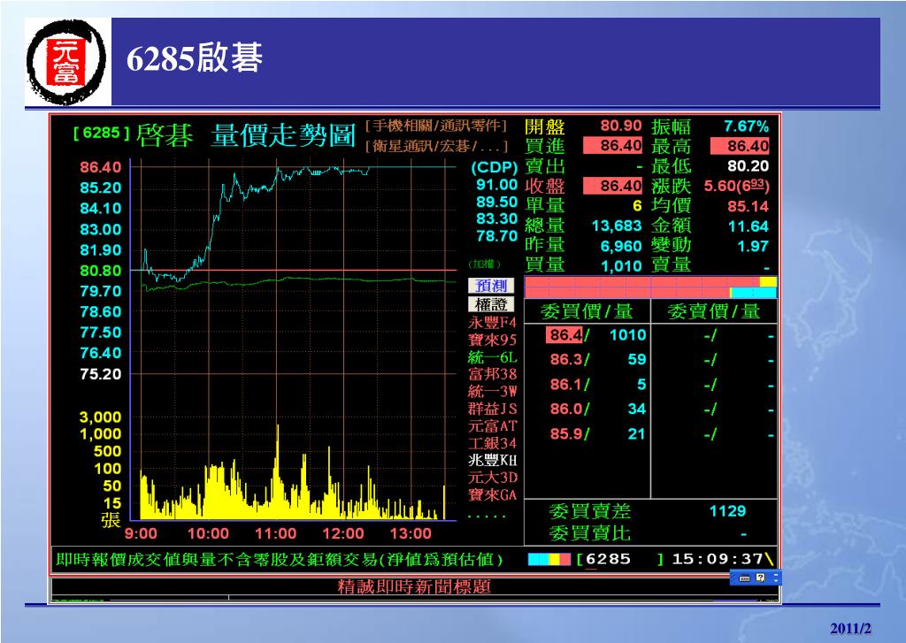Click the 買進 price 86.40

tap(613, 146)
